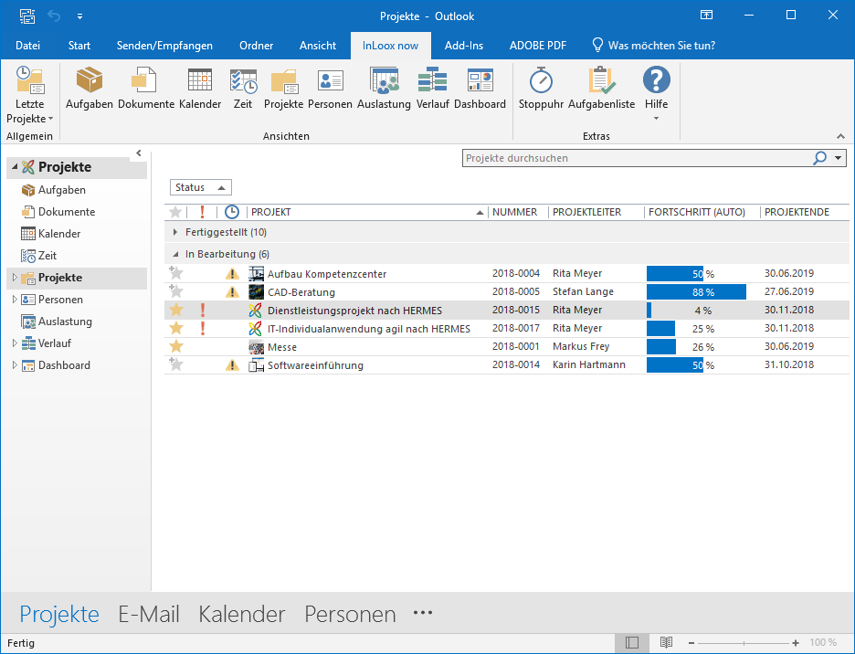Sort by the star favorite column header
Image resolution: width=855 pixels, height=654 pixels.
click(x=175, y=212)
